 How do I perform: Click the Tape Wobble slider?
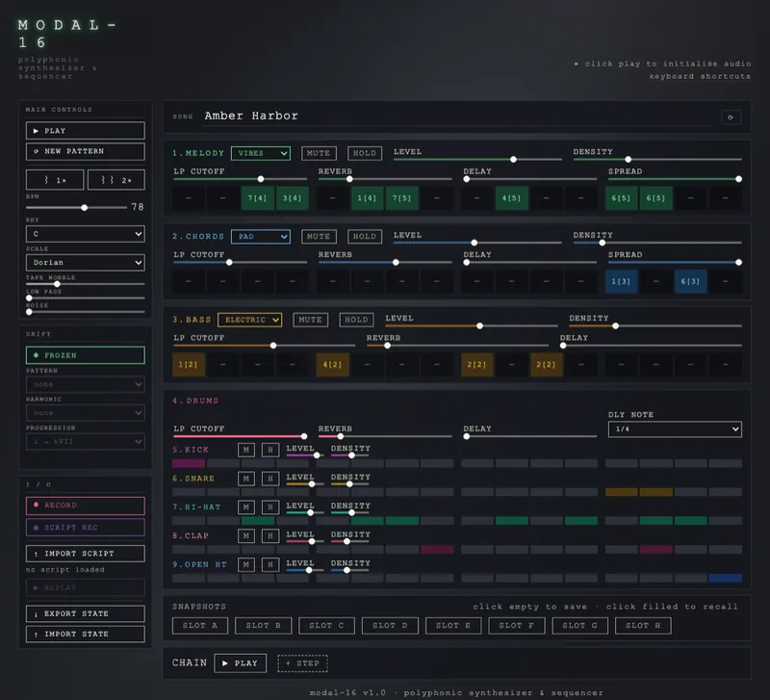click(x=86, y=284)
